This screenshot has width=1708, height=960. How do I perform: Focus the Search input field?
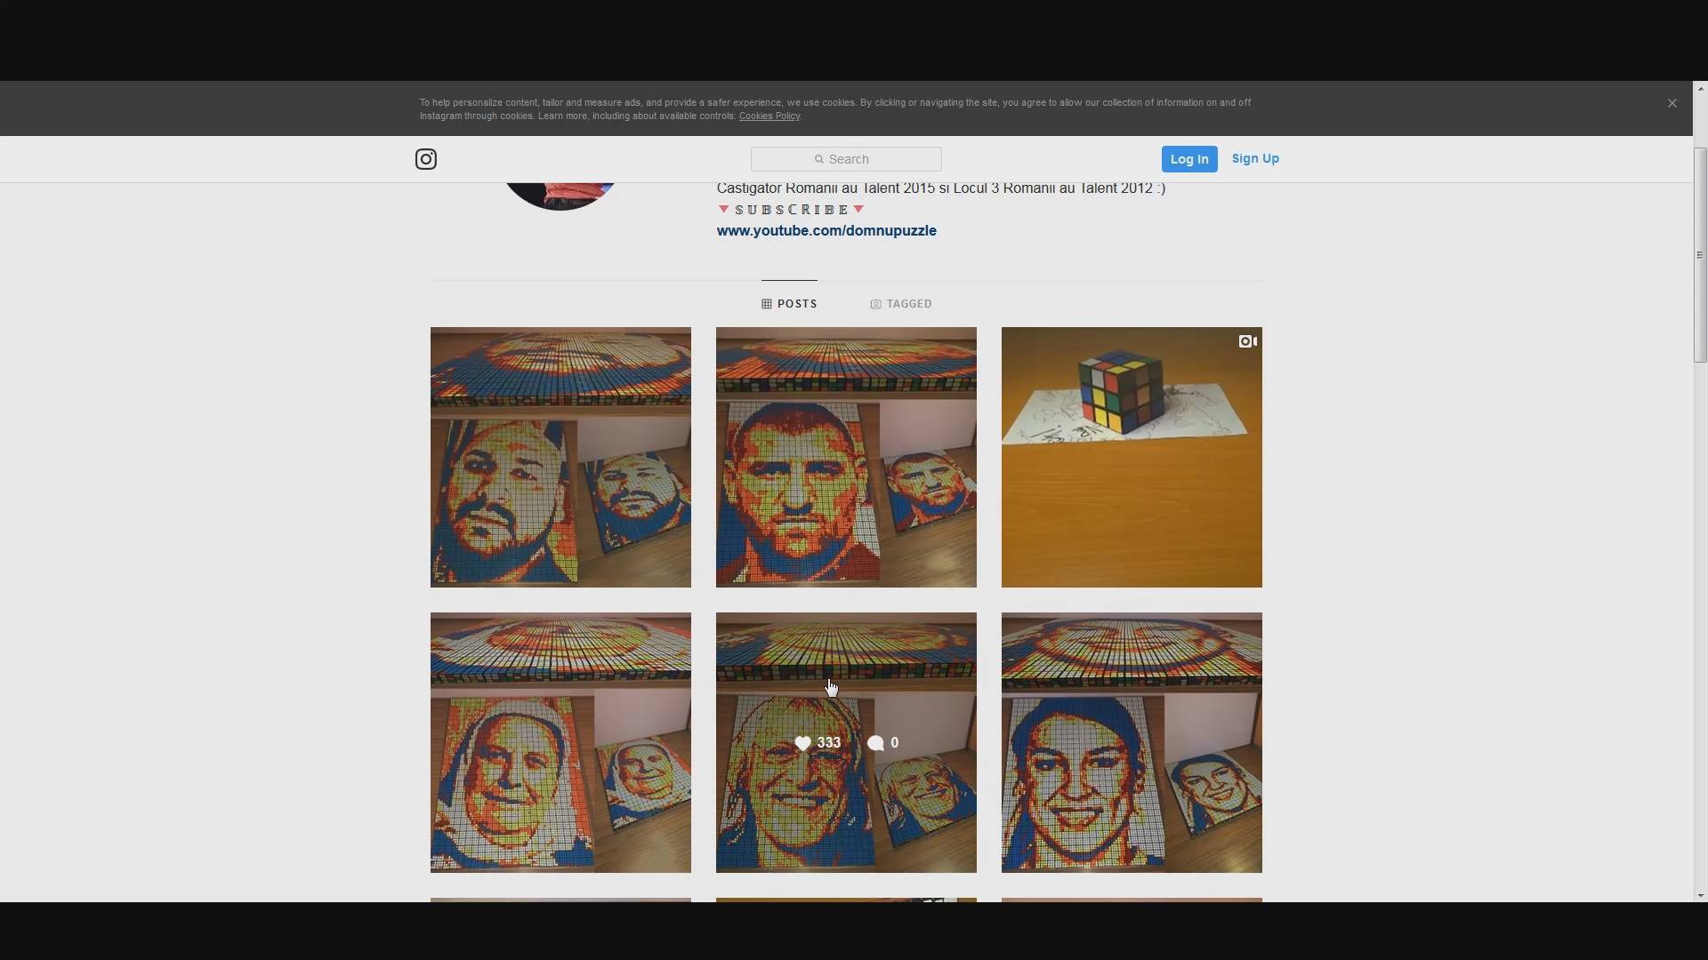coord(846,159)
